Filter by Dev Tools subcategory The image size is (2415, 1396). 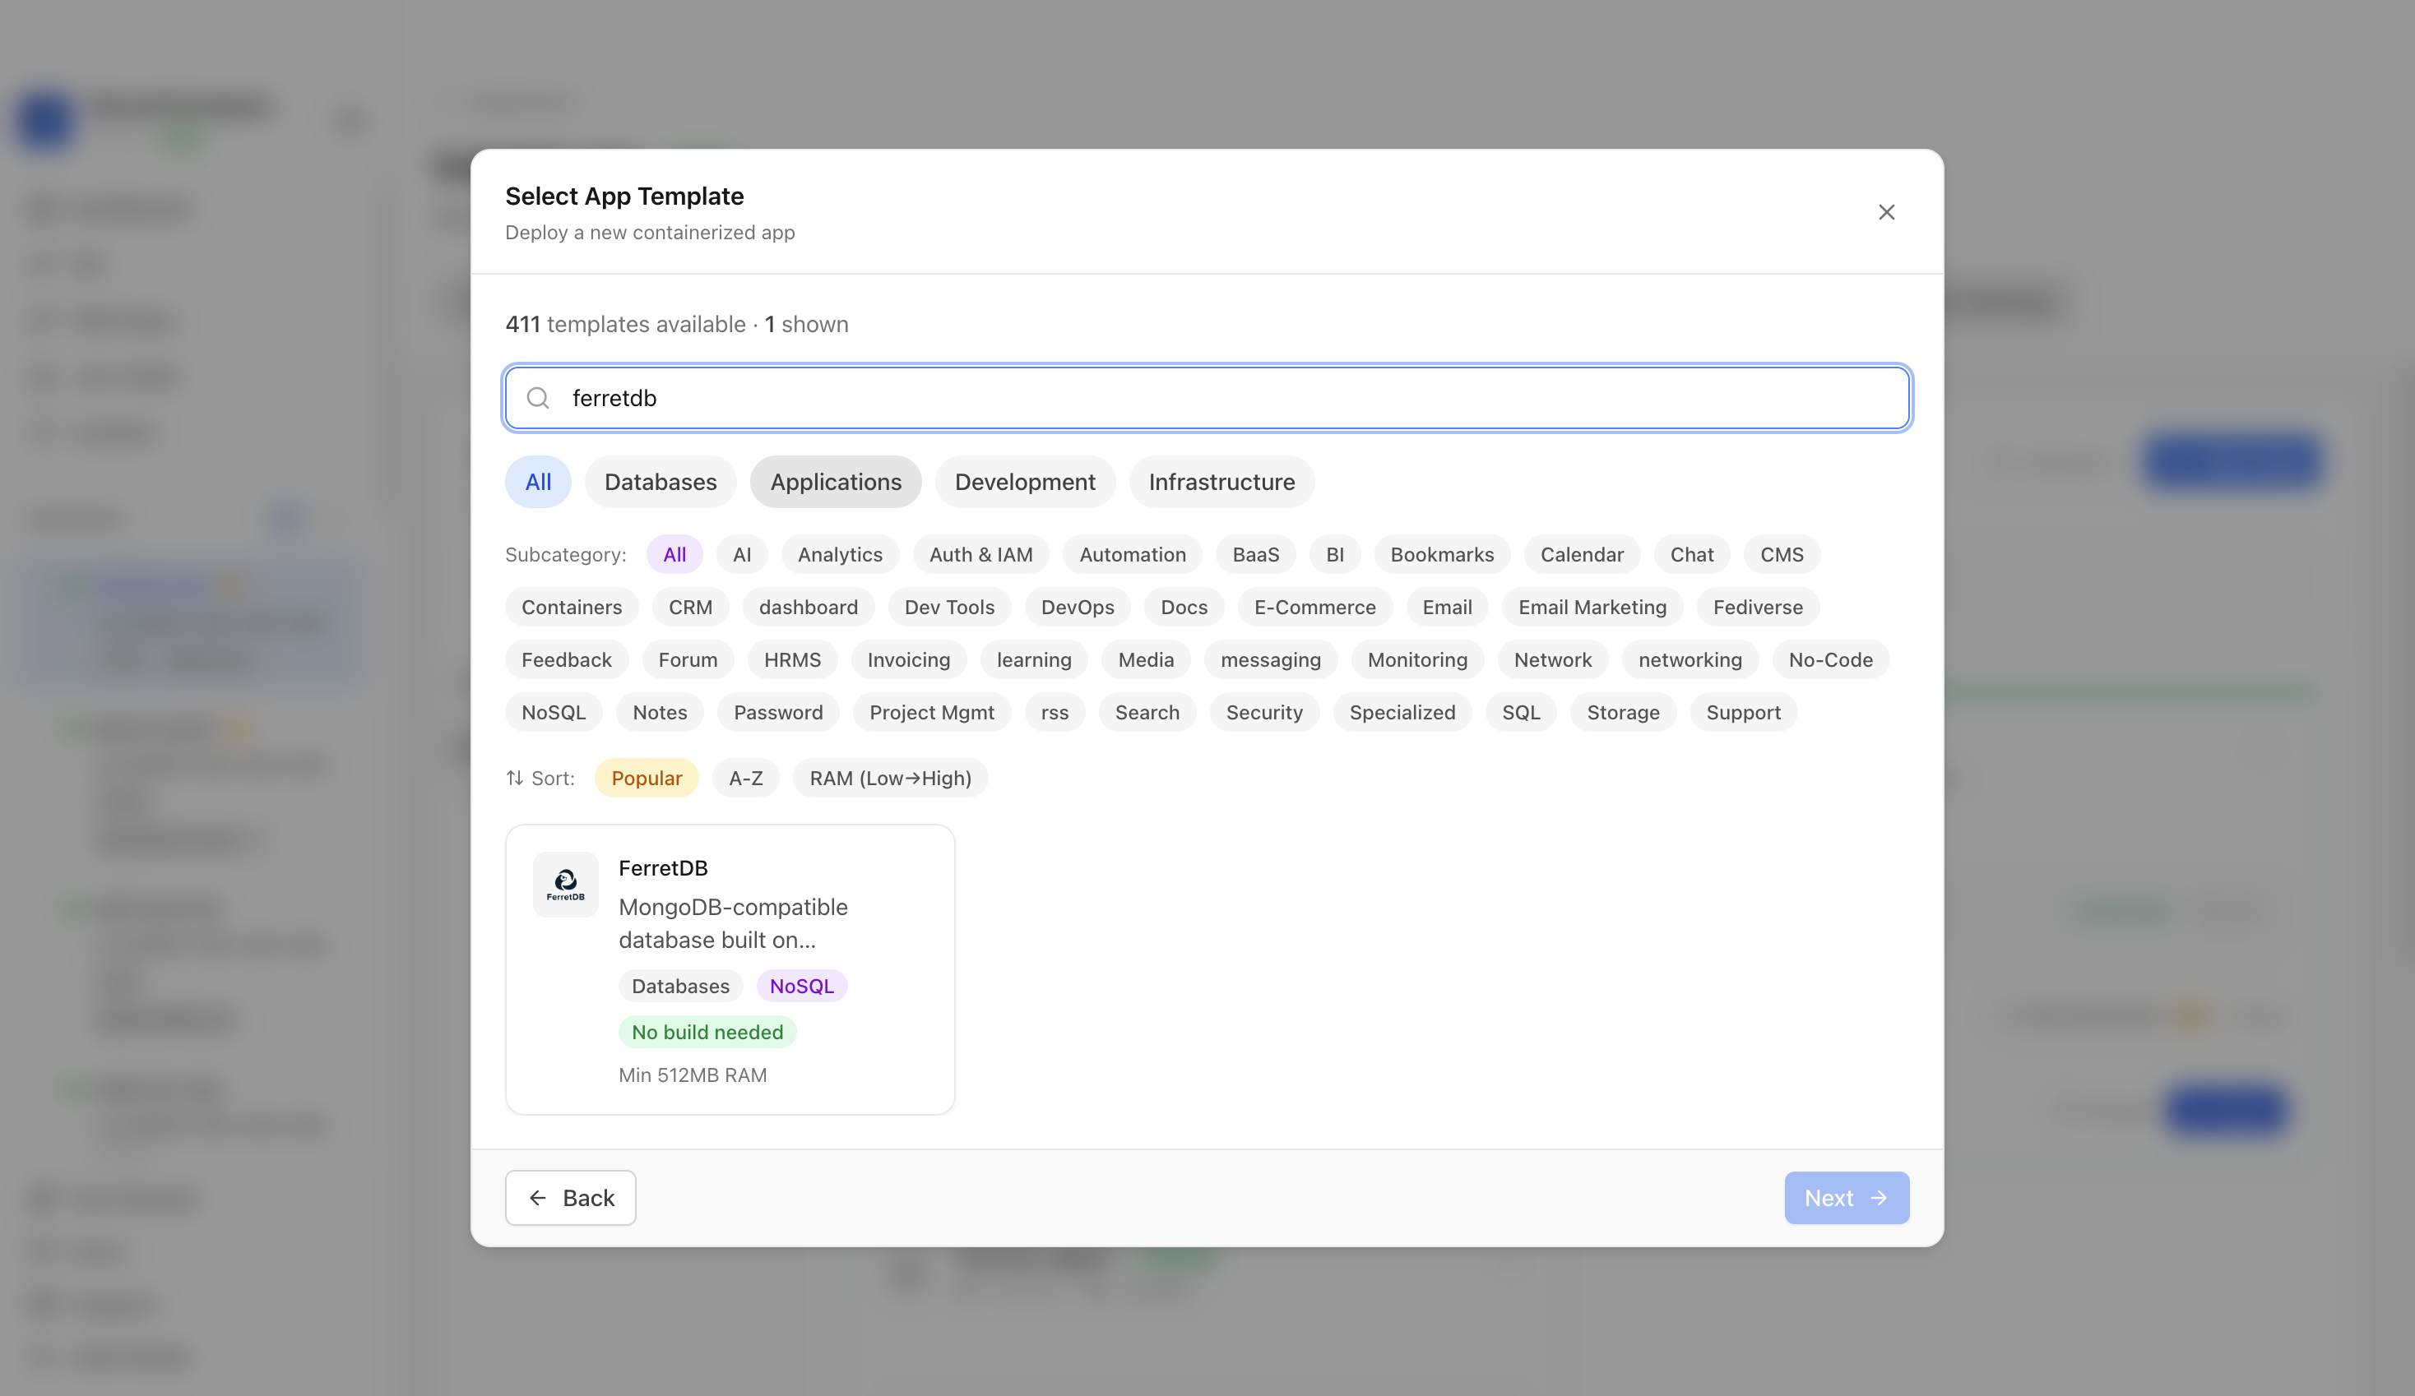[x=950, y=608]
